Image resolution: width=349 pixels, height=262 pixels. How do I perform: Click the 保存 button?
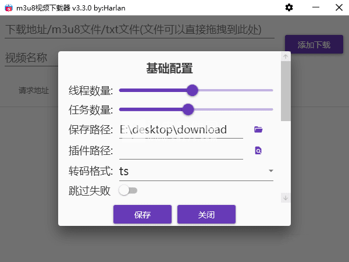143,214
